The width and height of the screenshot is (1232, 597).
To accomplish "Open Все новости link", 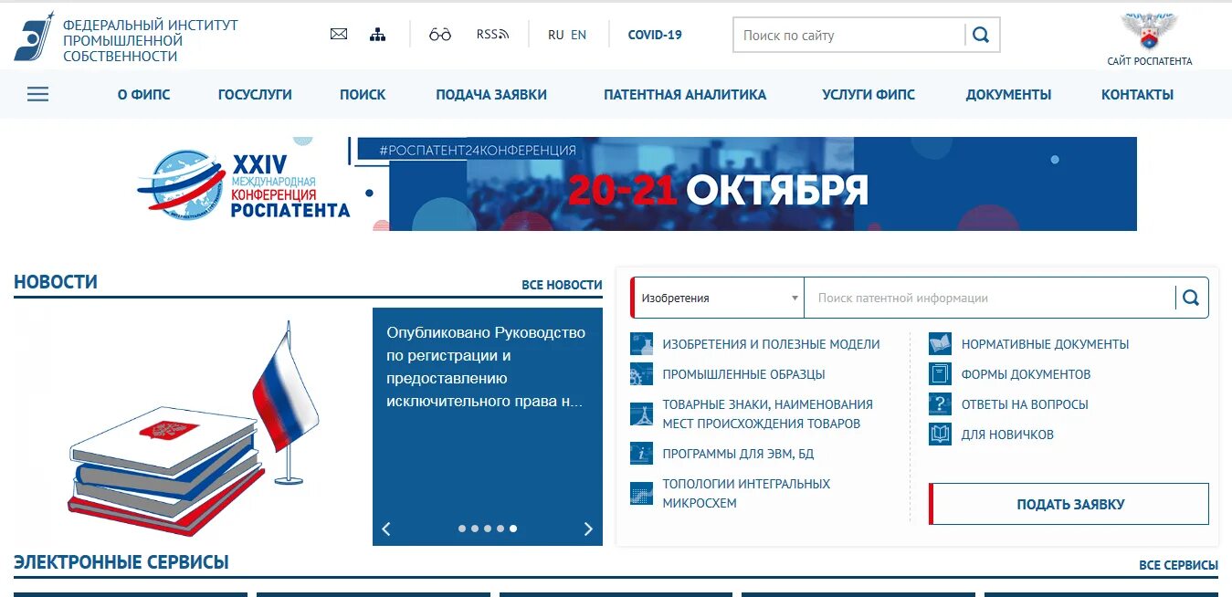I will coord(562,285).
